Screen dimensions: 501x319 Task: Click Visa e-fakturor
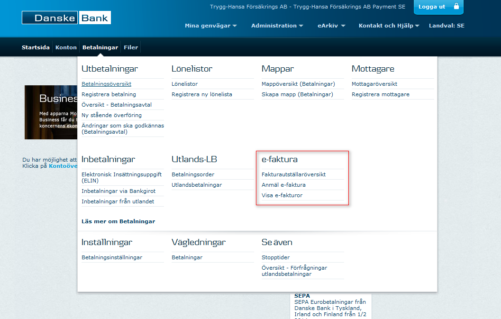pos(282,195)
